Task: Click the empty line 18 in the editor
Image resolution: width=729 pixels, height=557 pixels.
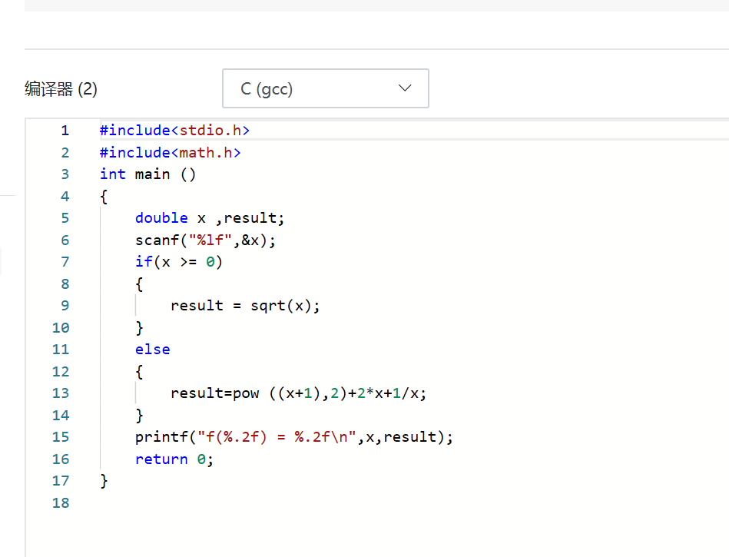Action: click(x=414, y=503)
